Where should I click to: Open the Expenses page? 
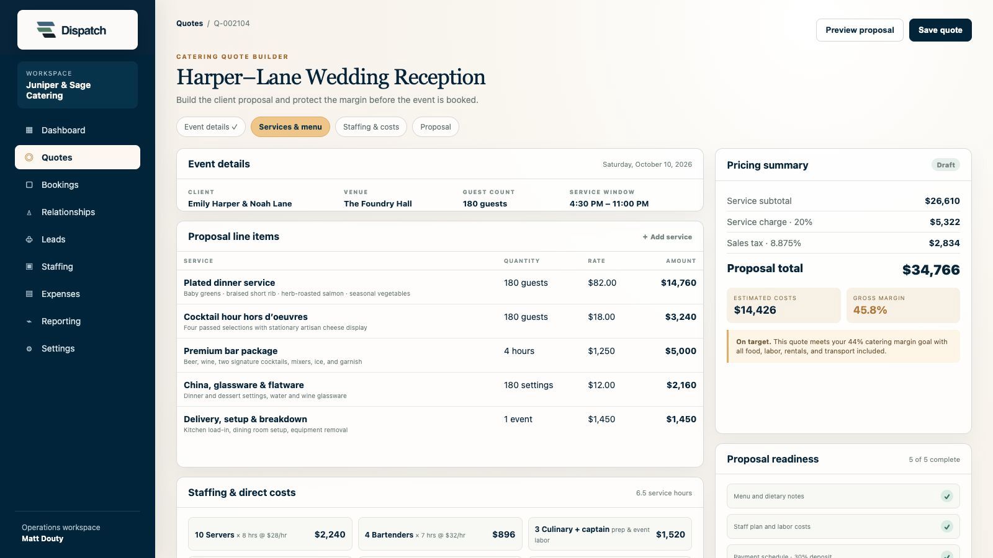click(78, 294)
